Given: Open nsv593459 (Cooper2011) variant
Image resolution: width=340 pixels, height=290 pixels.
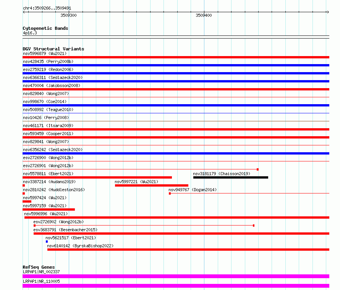Looking at the screenshot, I should 48,134.
